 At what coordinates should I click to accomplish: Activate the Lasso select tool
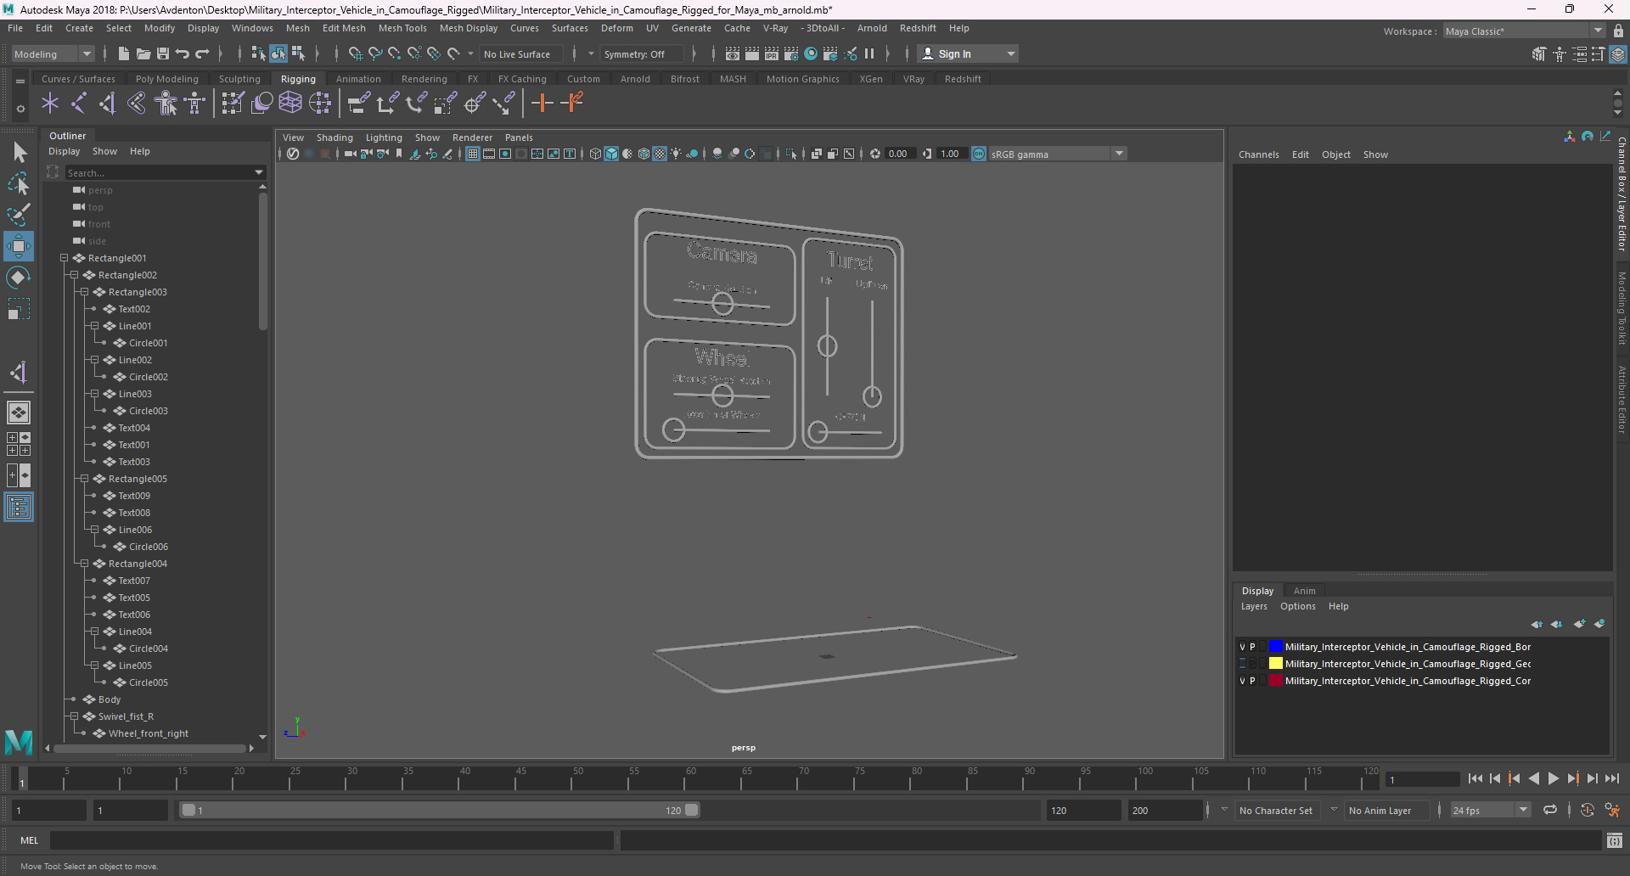point(19,182)
